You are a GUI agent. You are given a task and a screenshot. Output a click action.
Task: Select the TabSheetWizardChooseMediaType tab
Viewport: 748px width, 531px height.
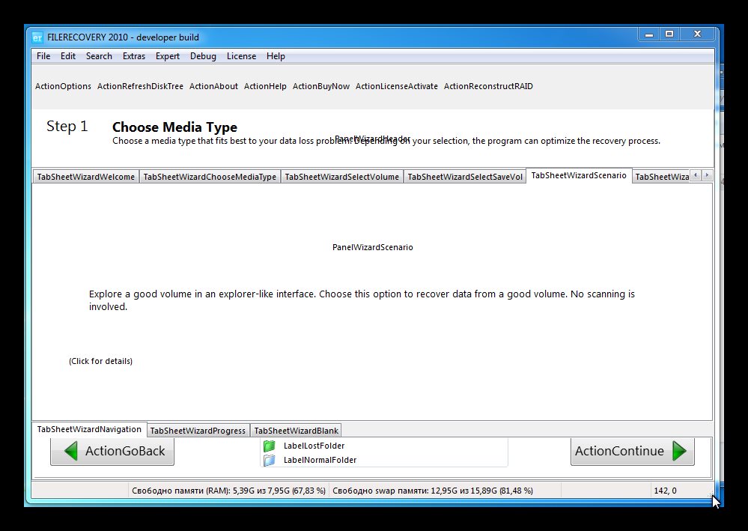pyautogui.click(x=210, y=177)
